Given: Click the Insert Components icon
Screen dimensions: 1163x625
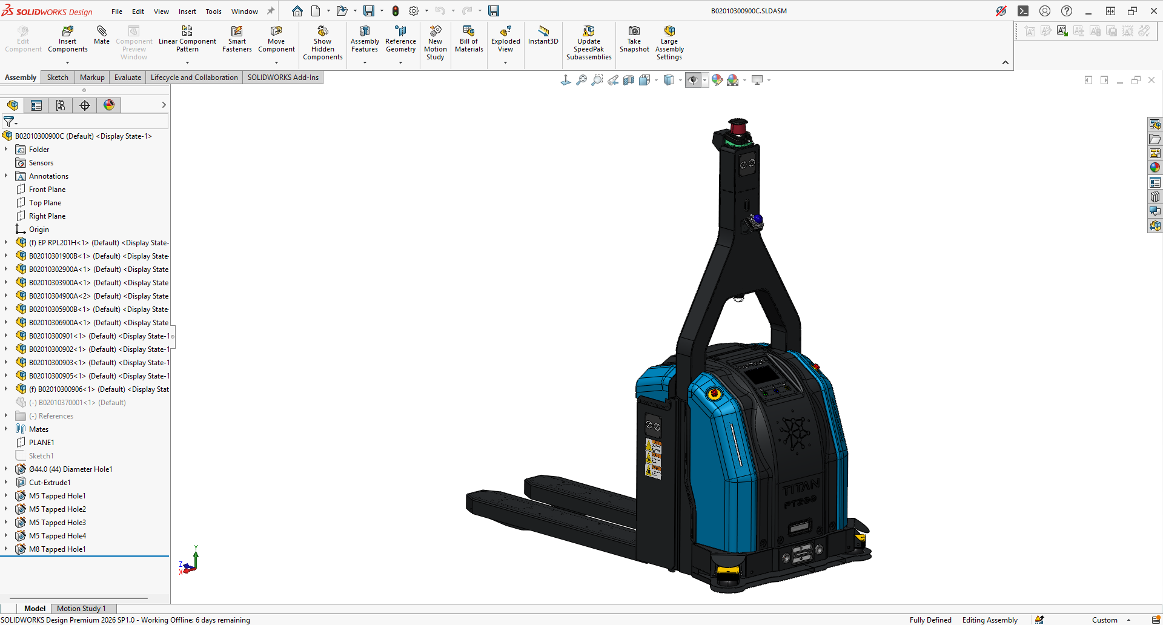Looking at the screenshot, I should [x=68, y=31].
